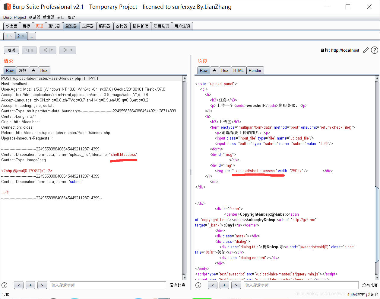
Task: Close repeater tab 2 with its x
Action: tap(23, 36)
